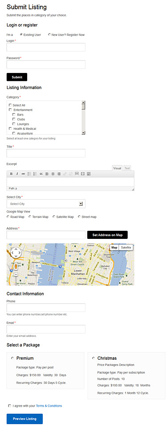
Task: Show the kitchen sink toolbar row
Action: click(x=89, y=174)
